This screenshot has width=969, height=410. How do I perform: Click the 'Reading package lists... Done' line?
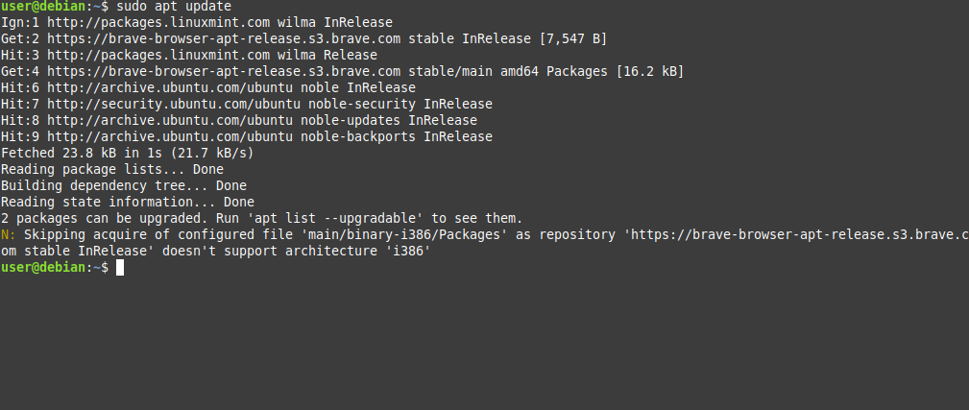click(112, 169)
